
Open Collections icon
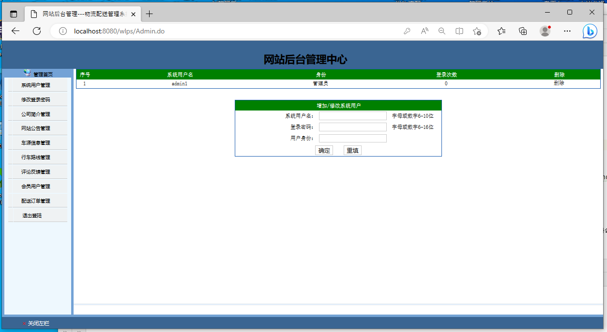tap(523, 31)
